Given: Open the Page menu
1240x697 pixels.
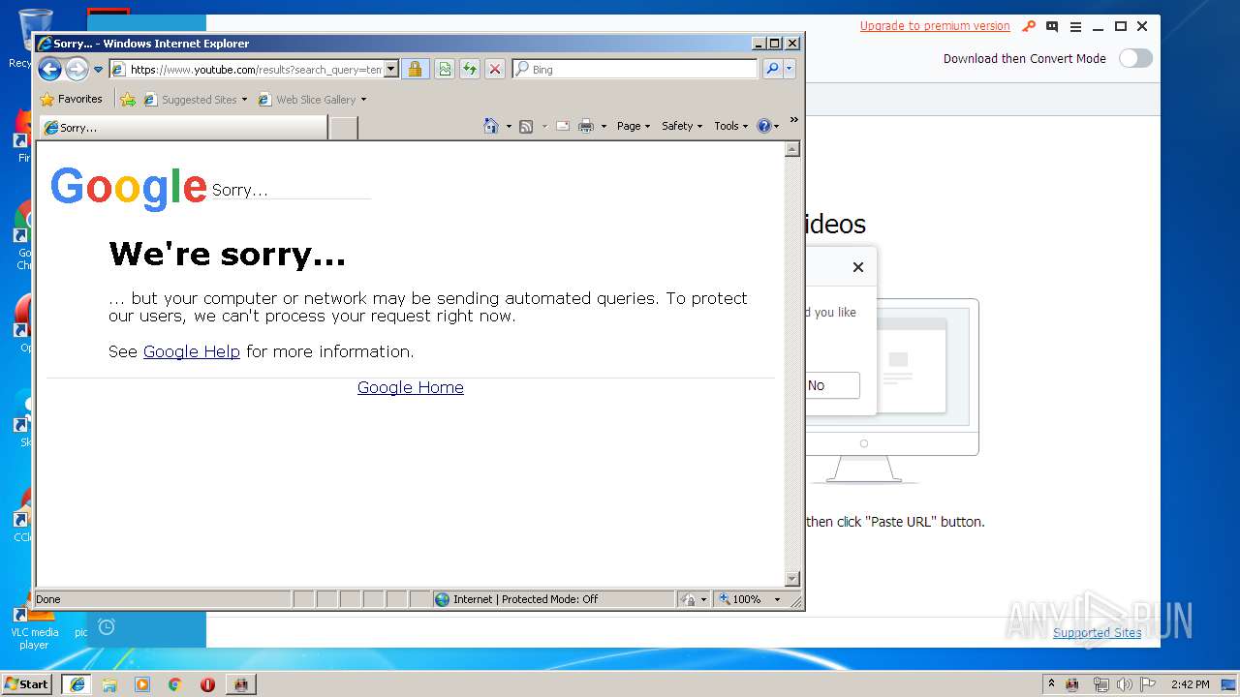Looking at the screenshot, I should 634,126.
